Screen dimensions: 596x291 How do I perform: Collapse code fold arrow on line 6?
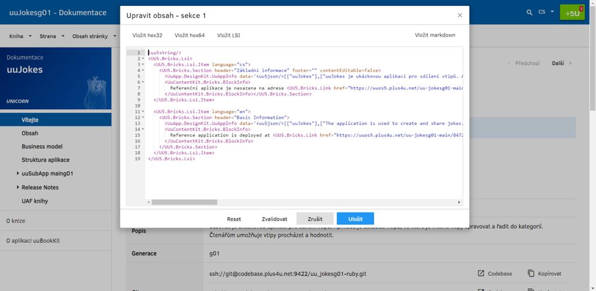click(x=143, y=82)
